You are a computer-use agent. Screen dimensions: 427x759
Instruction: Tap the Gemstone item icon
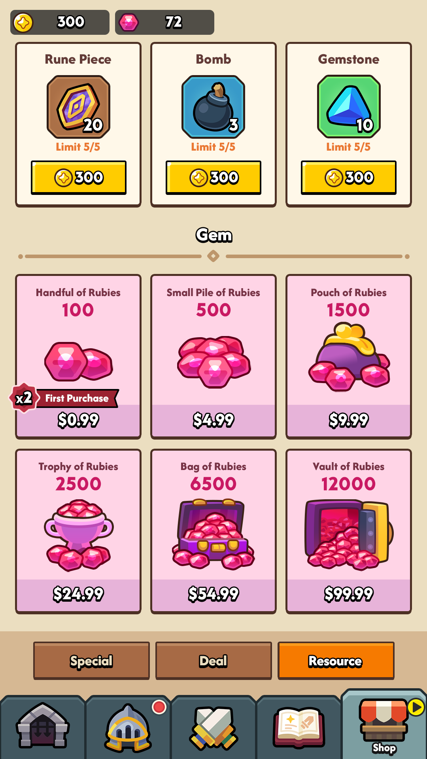(x=349, y=107)
